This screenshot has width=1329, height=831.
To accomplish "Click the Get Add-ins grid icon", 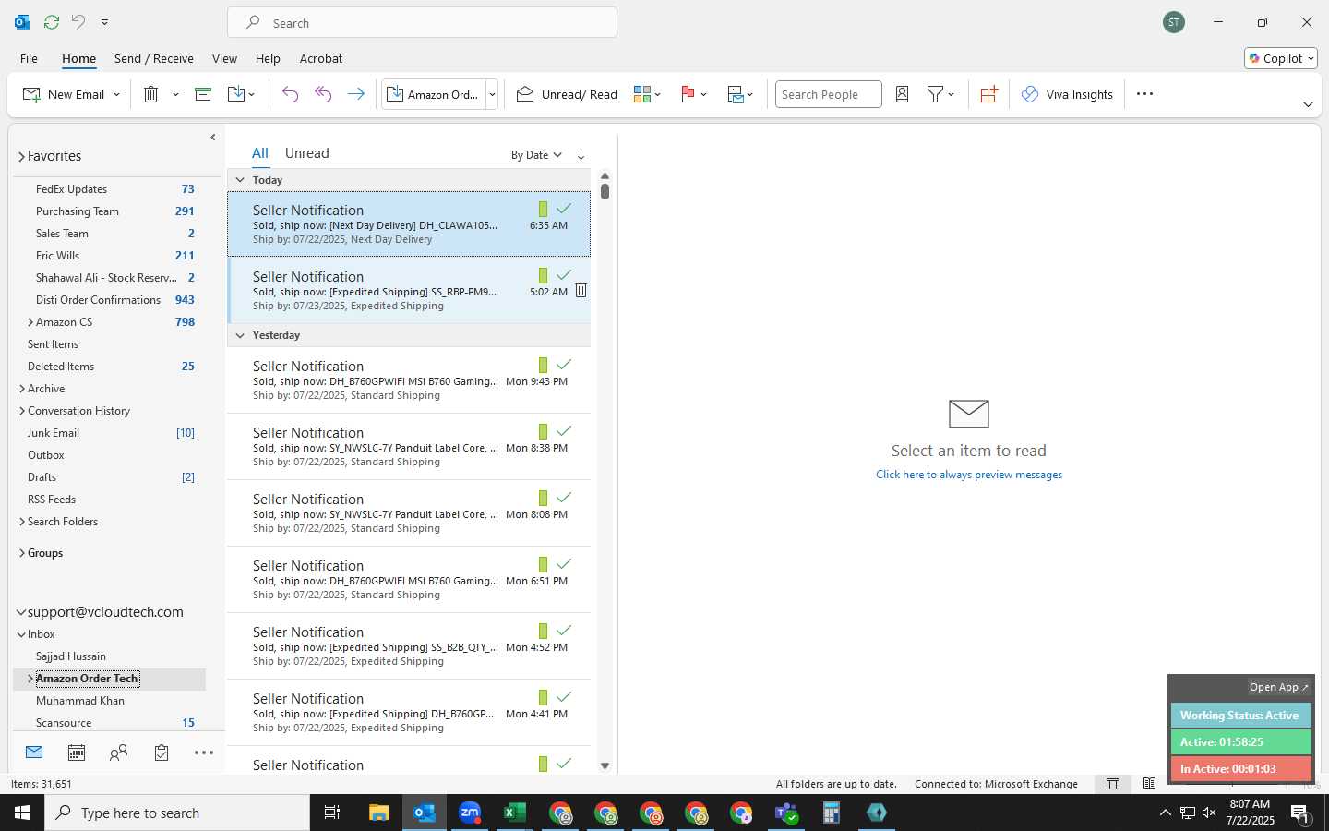I will (988, 94).
